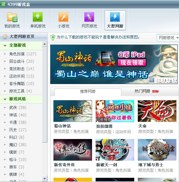Show banner slide 2
Screen dimensions: 179x182
157,80
